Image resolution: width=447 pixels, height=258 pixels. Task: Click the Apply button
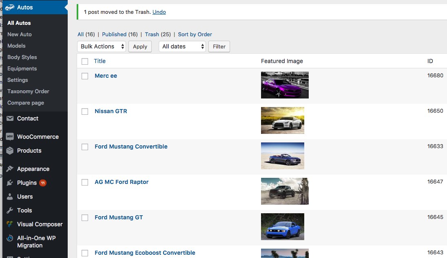pyautogui.click(x=140, y=46)
